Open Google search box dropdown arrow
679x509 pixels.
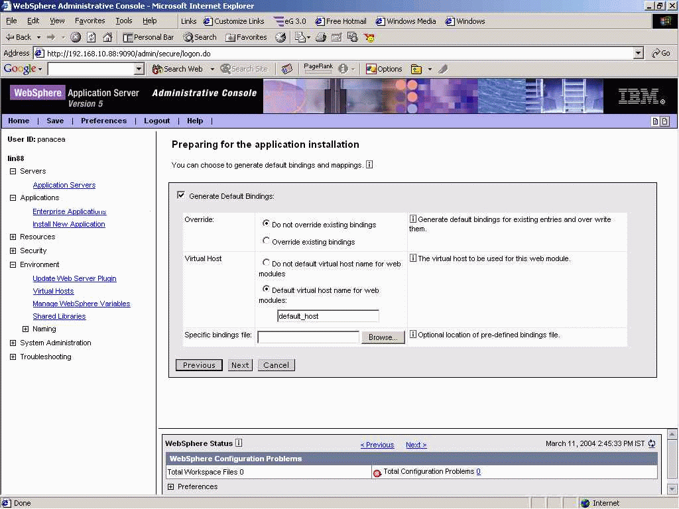pyautogui.click(x=139, y=69)
